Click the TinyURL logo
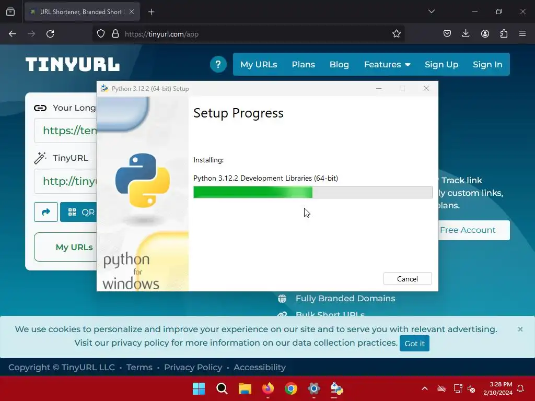Screen dimensions: 535x401 pyautogui.click(x=72, y=64)
